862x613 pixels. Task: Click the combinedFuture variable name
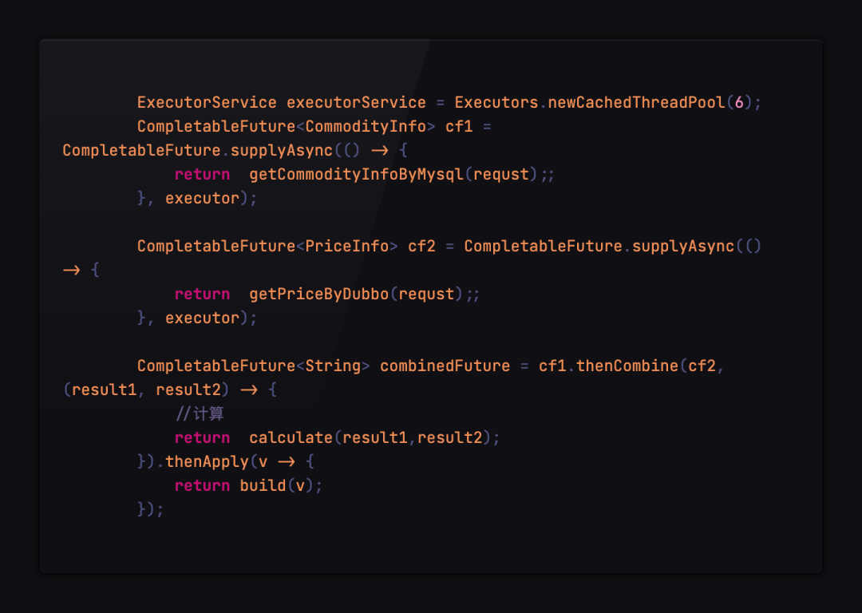point(445,366)
